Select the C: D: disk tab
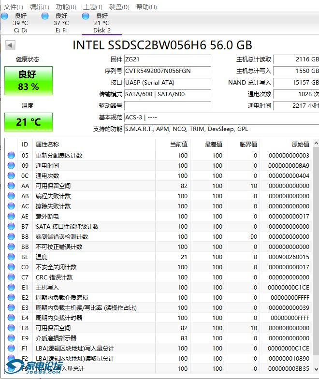The width and height of the screenshot is (319, 379). pos(20,23)
